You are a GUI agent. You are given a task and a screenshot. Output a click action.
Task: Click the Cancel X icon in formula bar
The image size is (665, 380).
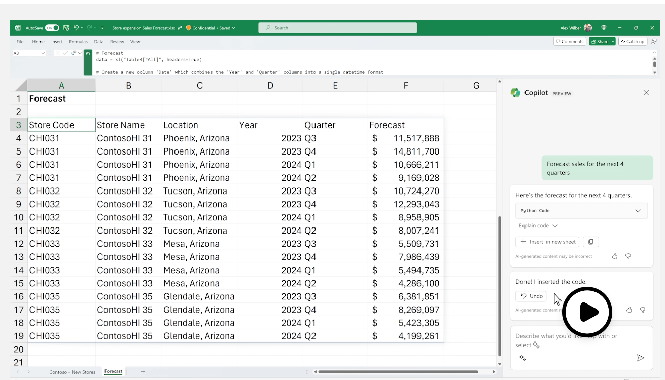pyautogui.click(x=57, y=53)
